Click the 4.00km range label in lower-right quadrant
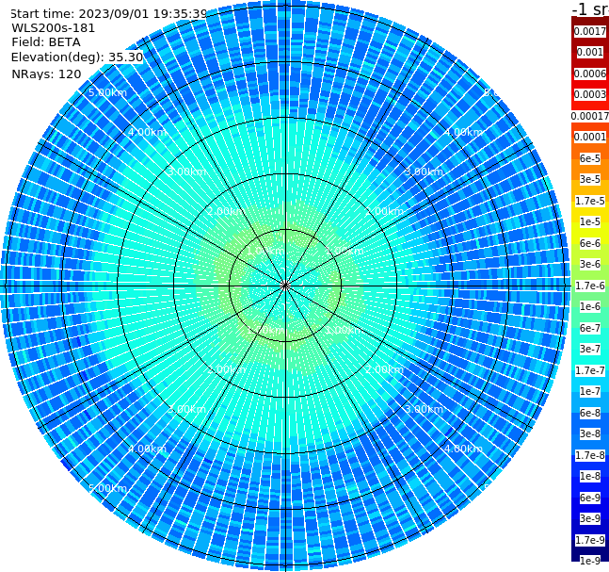 pos(464,449)
